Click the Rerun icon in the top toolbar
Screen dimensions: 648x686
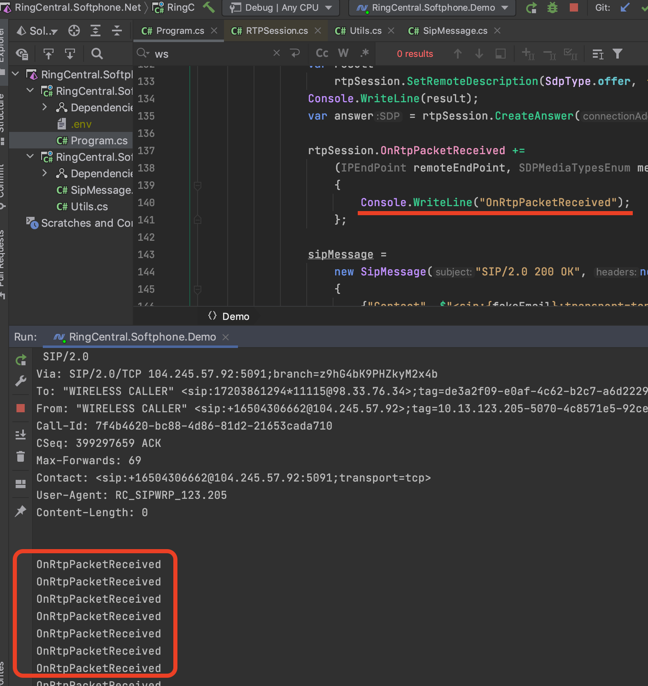click(x=531, y=7)
